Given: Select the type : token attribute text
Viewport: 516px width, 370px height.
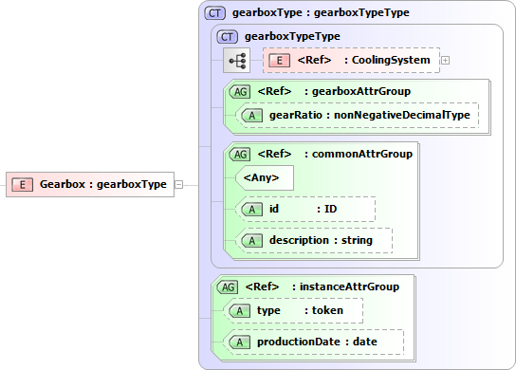Looking at the screenshot, I should pos(300,310).
